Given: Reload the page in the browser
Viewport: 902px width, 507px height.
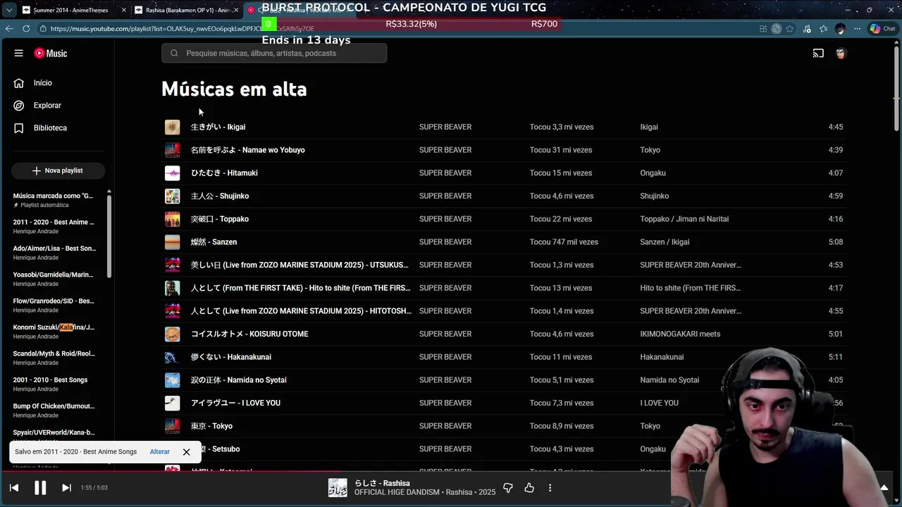Looking at the screenshot, I should 26,28.
